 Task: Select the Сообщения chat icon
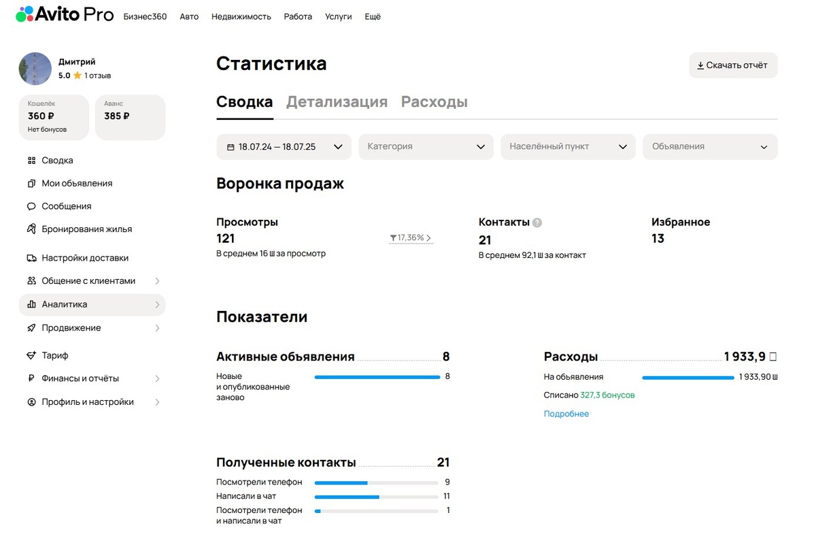pyautogui.click(x=31, y=206)
